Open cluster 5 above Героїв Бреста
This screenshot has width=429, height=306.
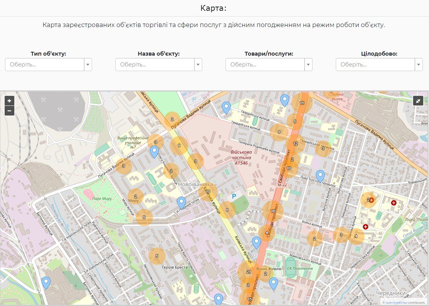157,256
